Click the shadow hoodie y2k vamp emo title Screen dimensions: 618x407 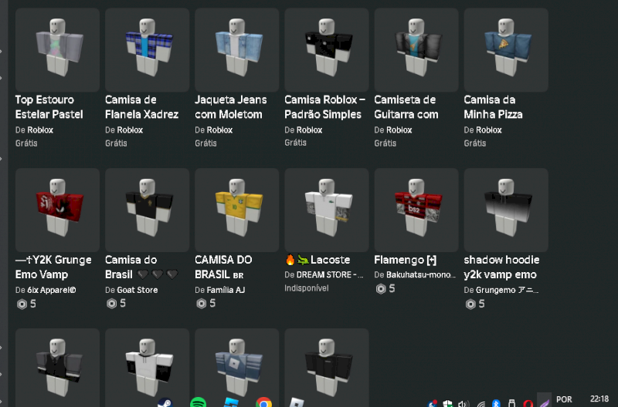pos(501,267)
